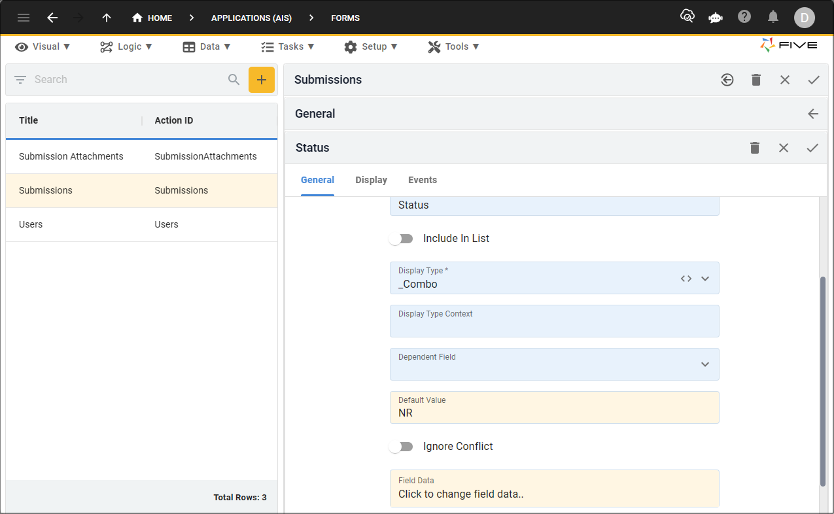
Task: Open the hamburger menu icon
Action: pyautogui.click(x=24, y=18)
